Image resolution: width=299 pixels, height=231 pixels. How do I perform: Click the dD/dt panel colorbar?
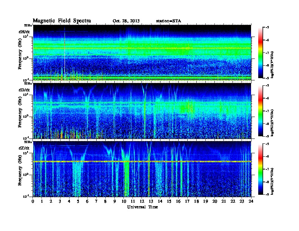(260, 111)
